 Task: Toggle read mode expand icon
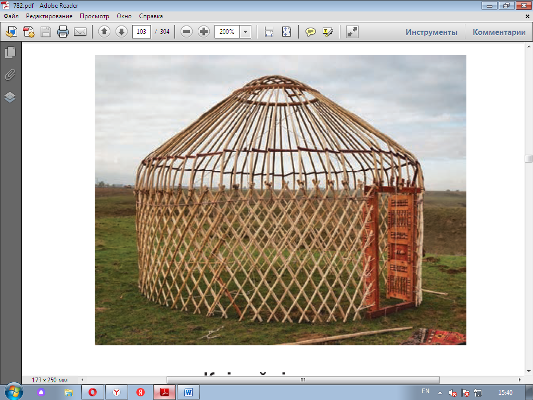[352, 32]
